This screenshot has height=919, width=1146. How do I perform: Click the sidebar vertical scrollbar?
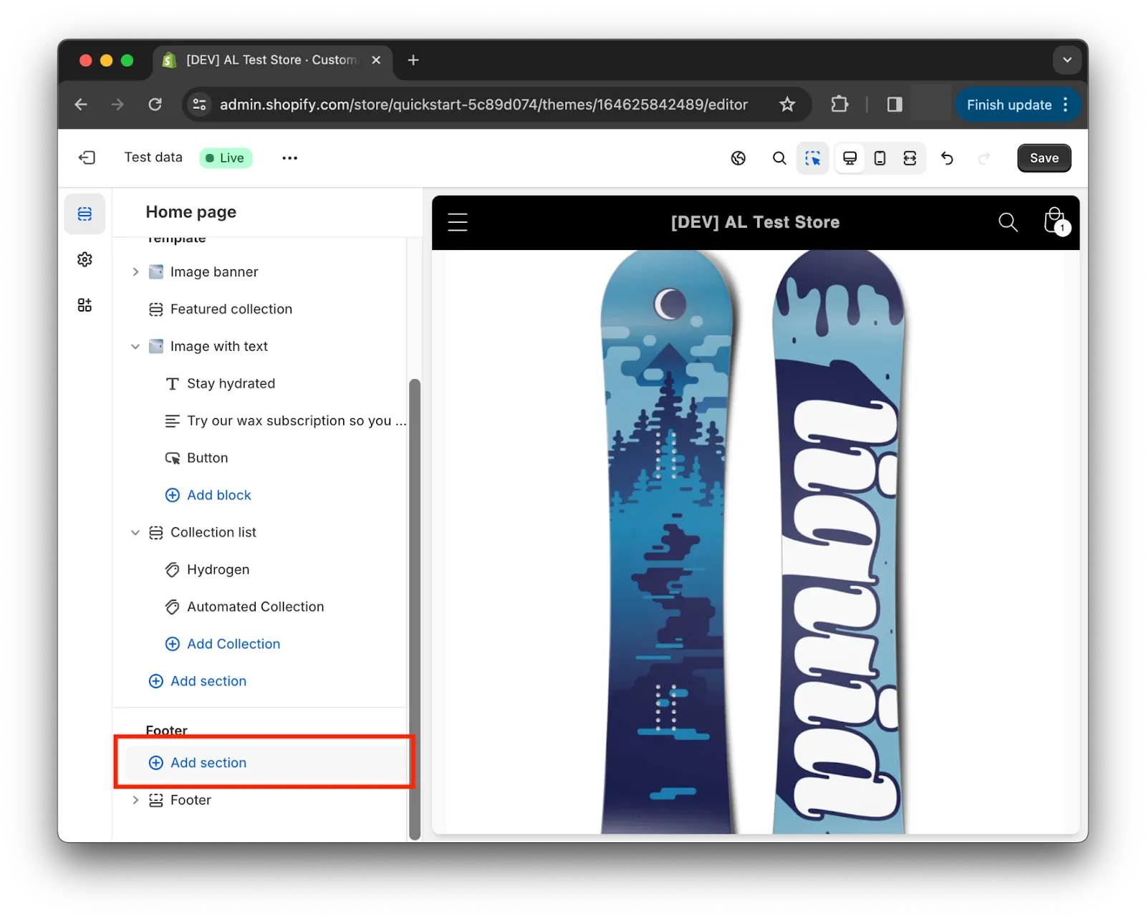(x=414, y=609)
